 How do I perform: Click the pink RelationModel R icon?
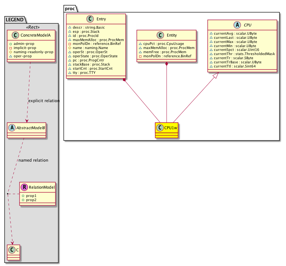click(25, 187)
